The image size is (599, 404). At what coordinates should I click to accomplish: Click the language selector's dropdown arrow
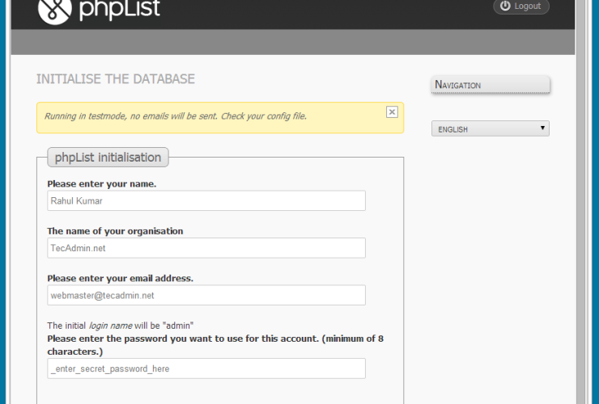(542, 128)
